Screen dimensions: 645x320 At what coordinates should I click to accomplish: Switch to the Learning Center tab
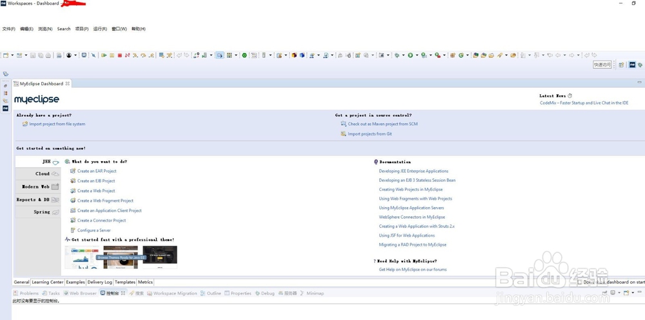48,282
